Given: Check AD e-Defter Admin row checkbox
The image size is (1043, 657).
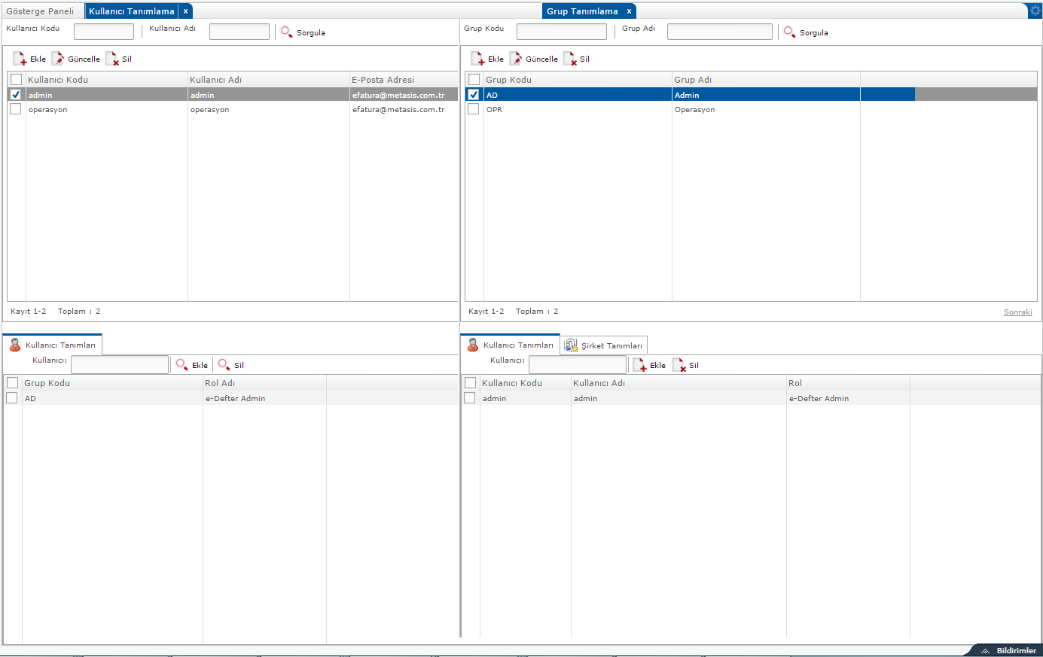Looking at the screenshot, I should click(12, 398).
